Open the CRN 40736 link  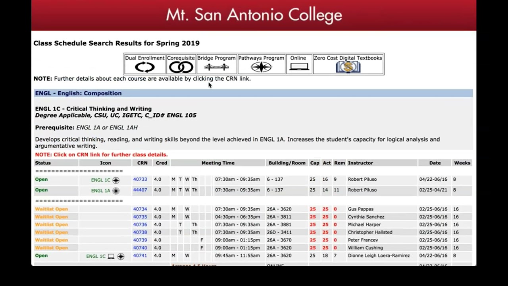140,224
